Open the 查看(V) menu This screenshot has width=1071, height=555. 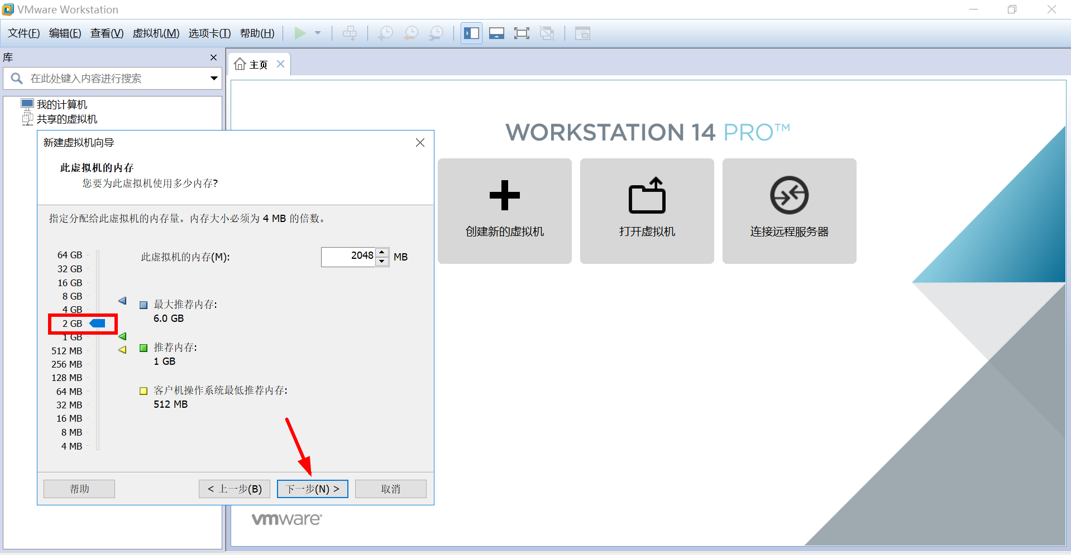[107, 33]
